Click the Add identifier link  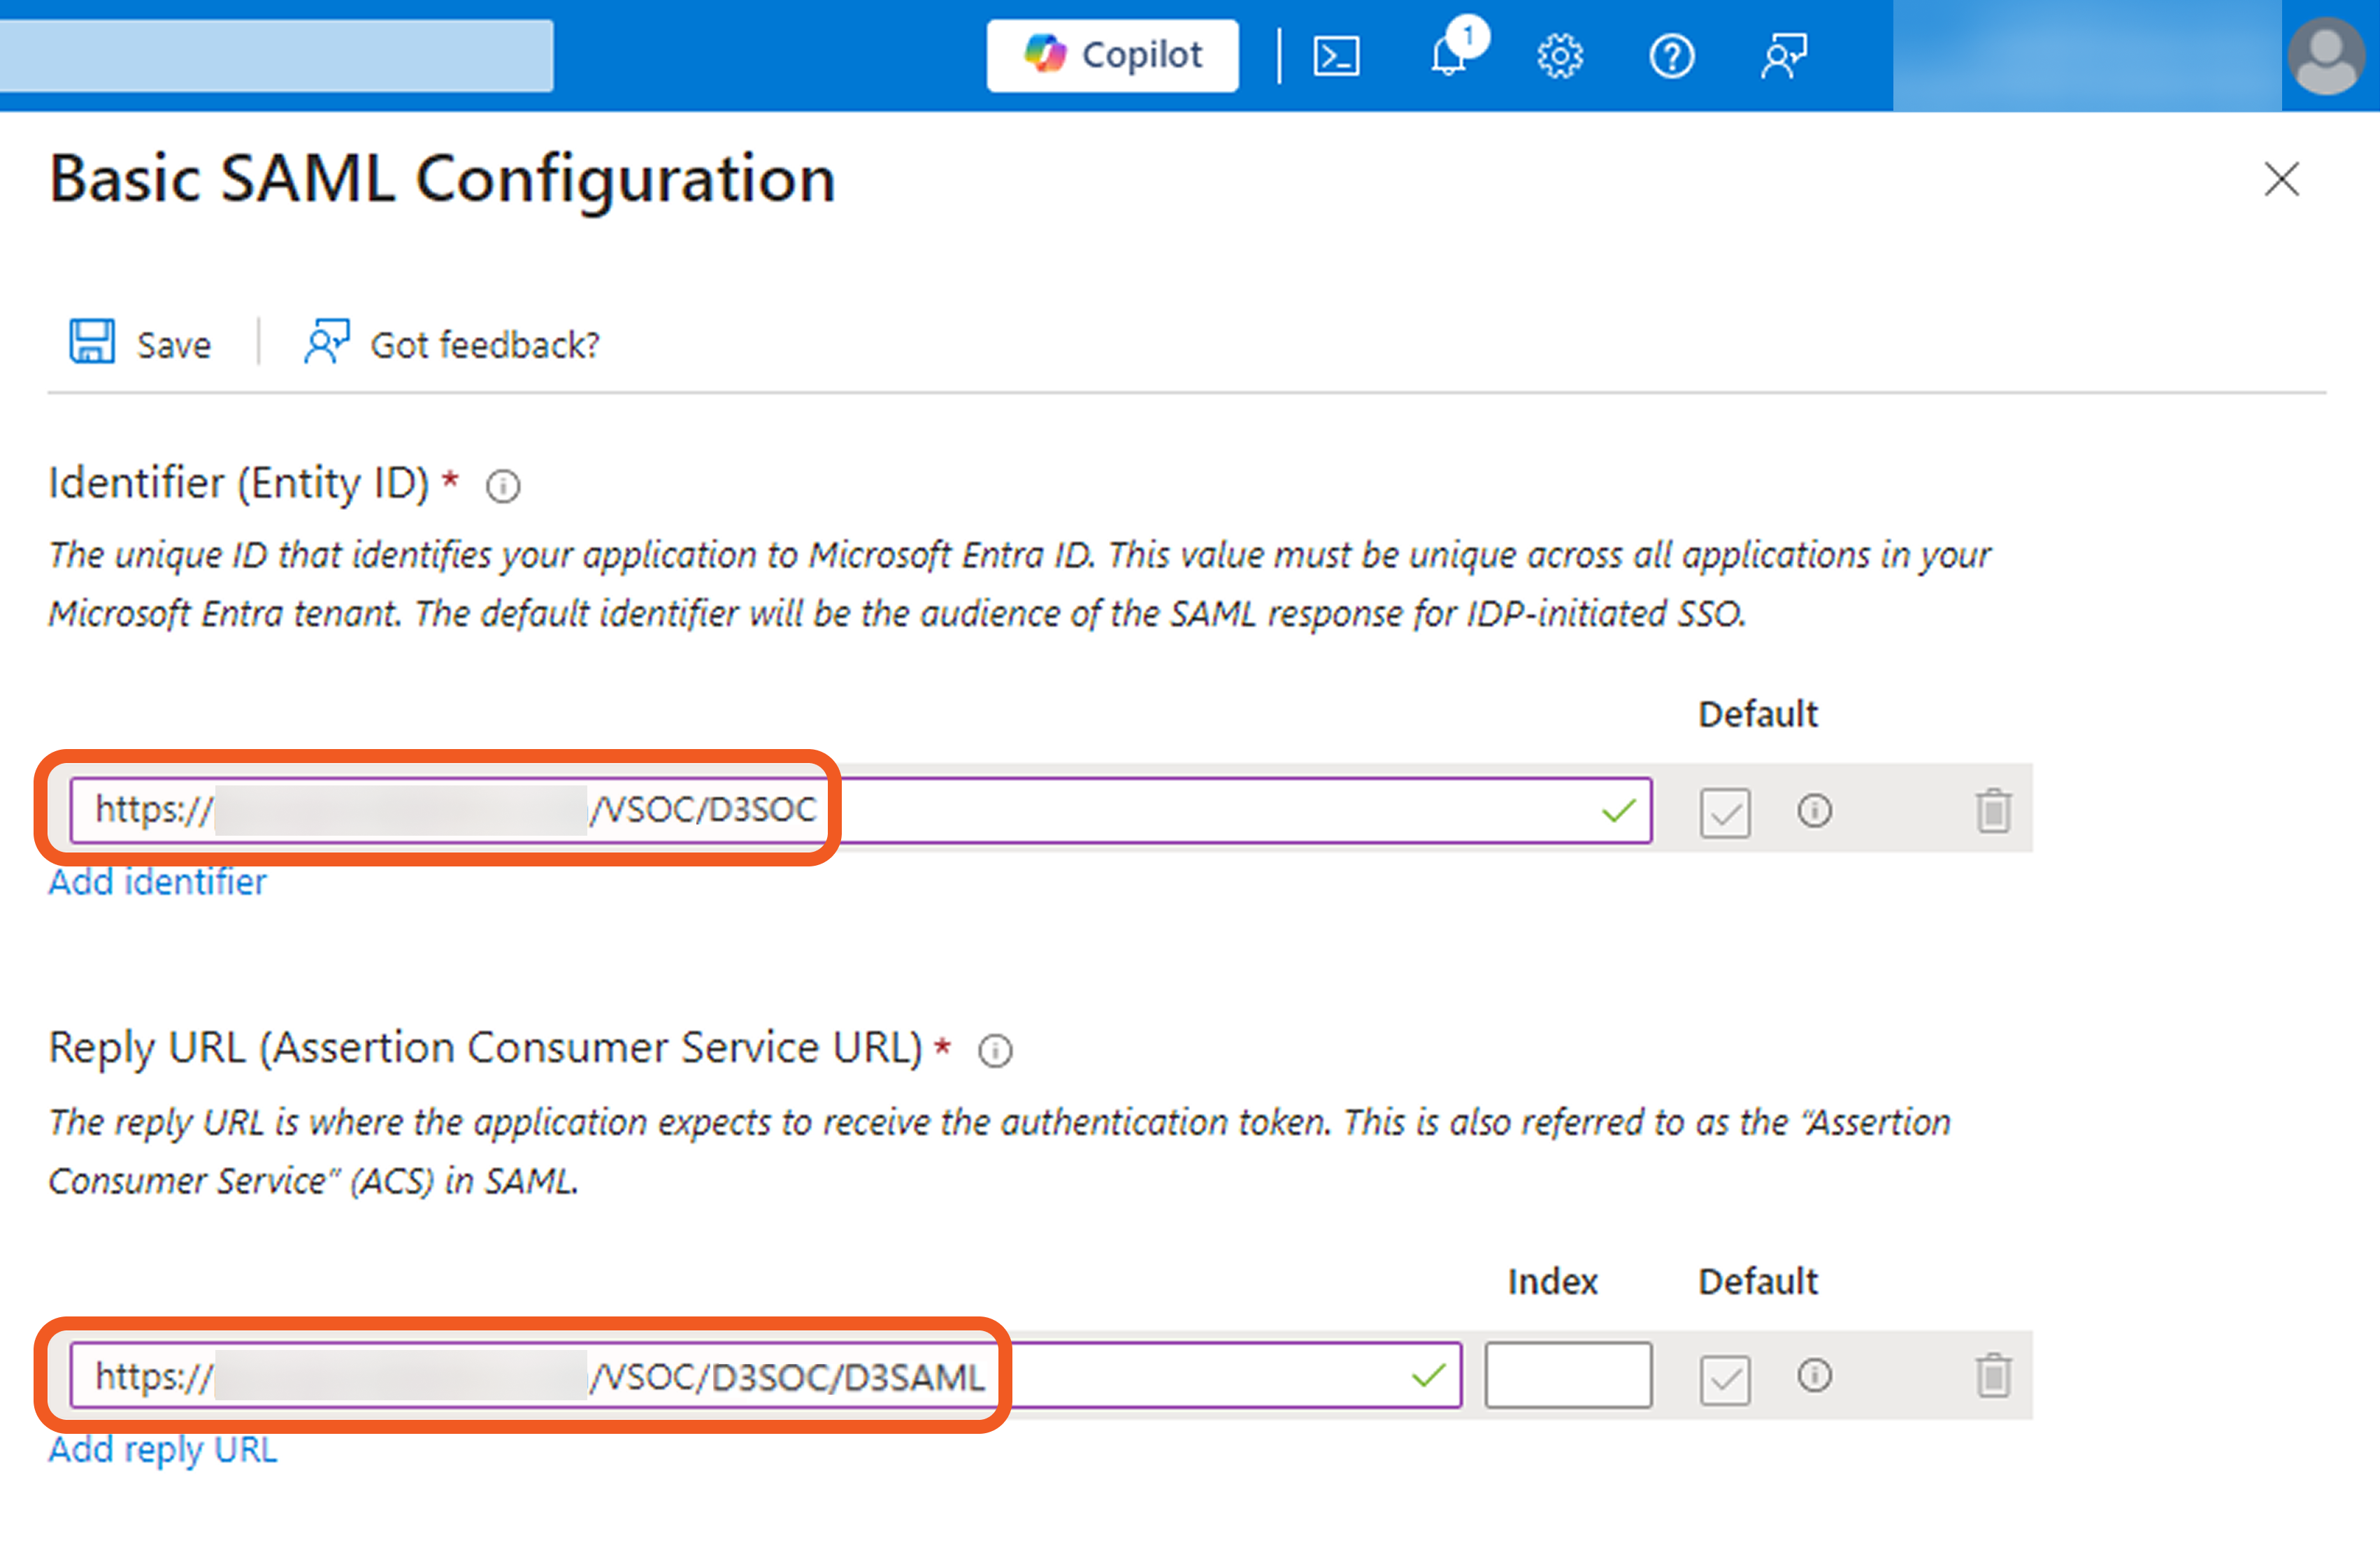158,882
